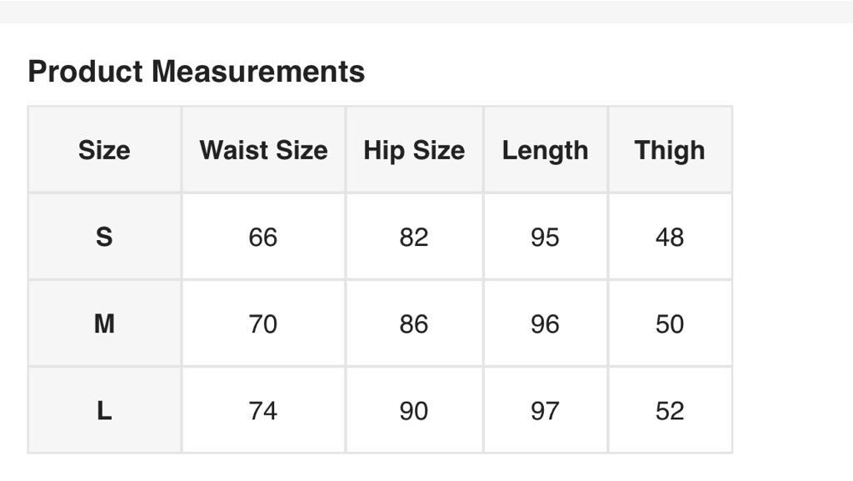Select waist value 70 for size M
The width and height of the screenshot is (853, 481).
[263, 323]
